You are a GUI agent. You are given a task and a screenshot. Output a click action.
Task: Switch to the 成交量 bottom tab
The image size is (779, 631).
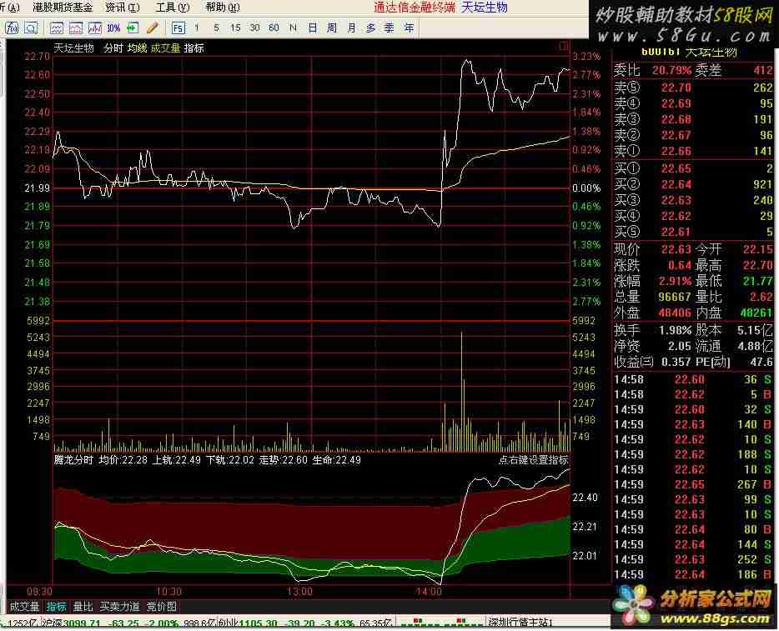click(x=24, y=607)
